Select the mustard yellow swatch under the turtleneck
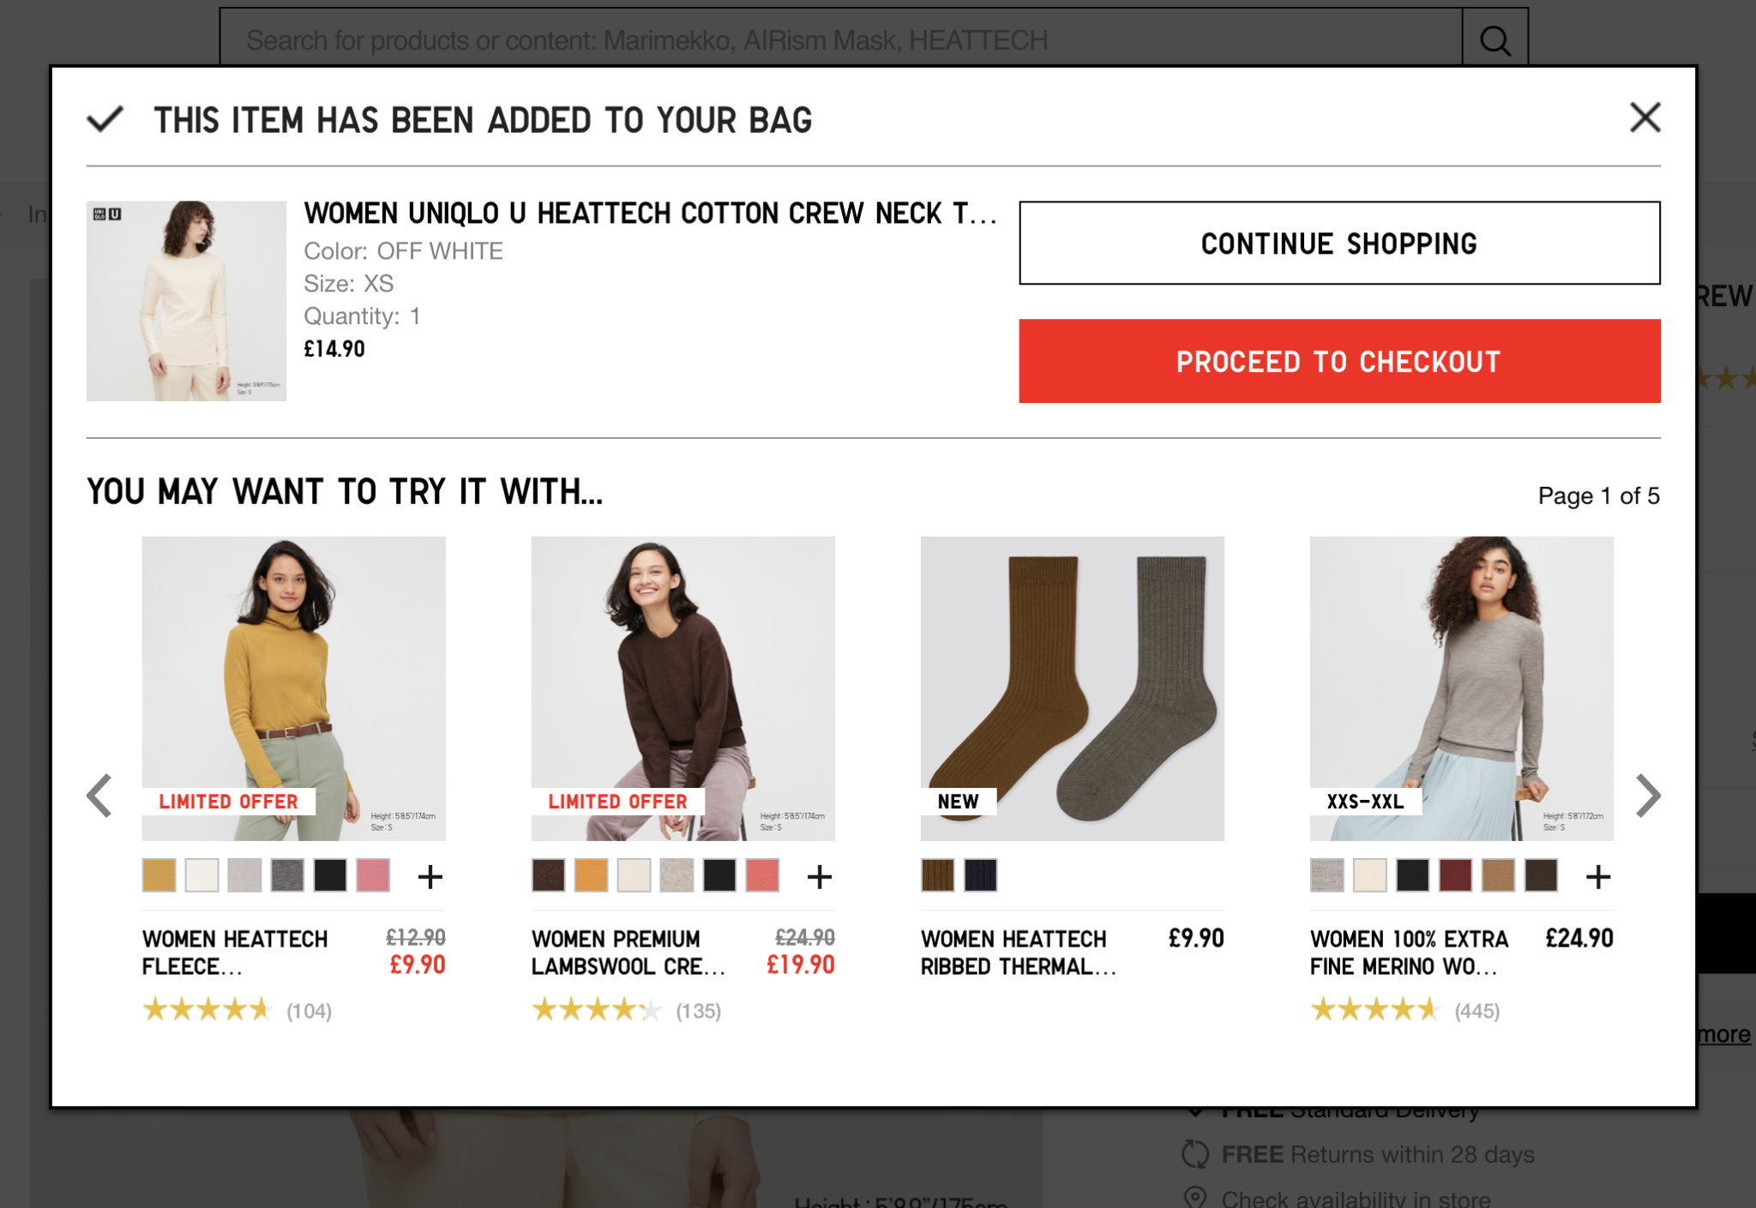1756x1208 pixels. tap(158, 875)
